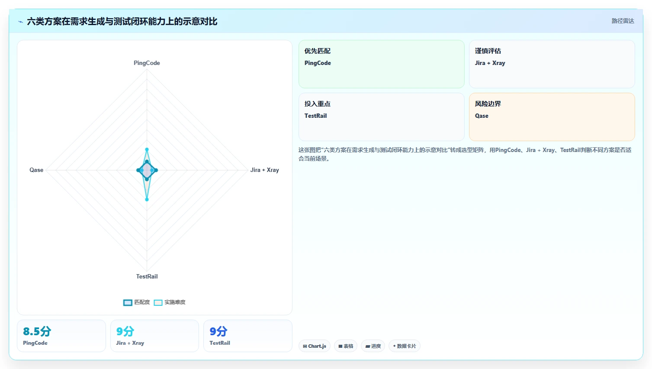Screen dimensions: 652x369
Task: Open the 投入重点 TestRail card
Action: tap(381, 117)
